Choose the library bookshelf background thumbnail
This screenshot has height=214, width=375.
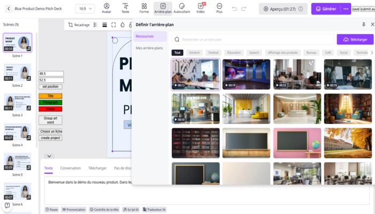196,143
